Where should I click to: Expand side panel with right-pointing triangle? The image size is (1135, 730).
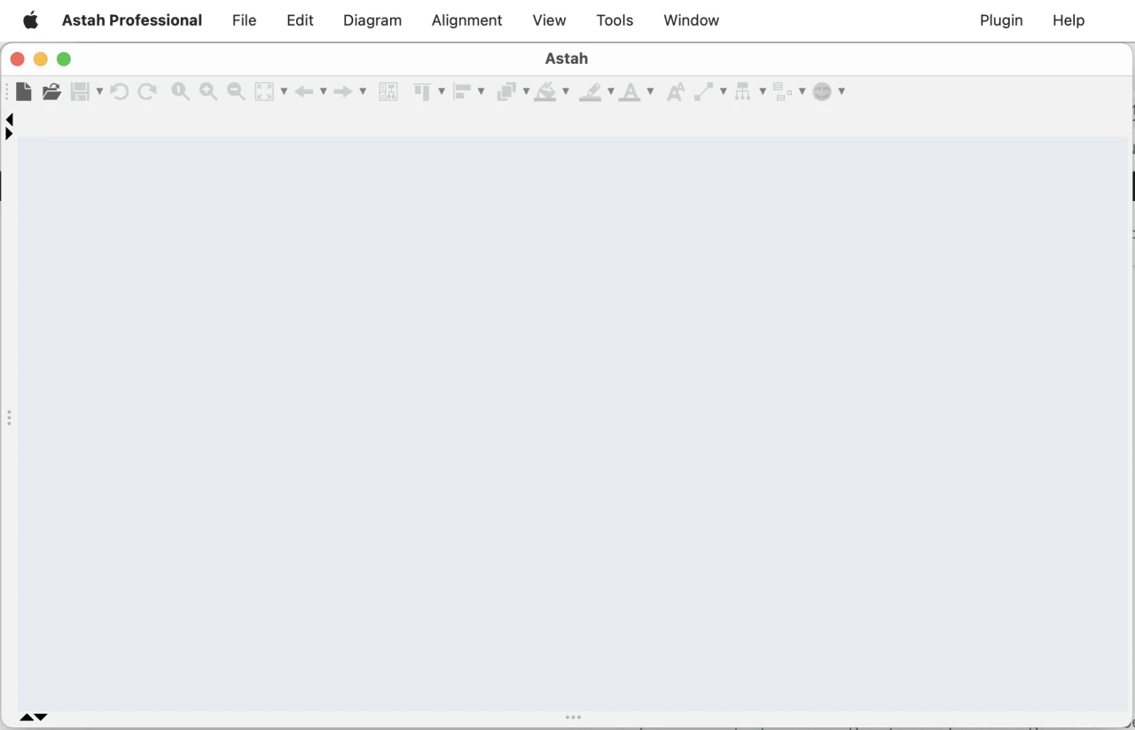click(9, 134)
